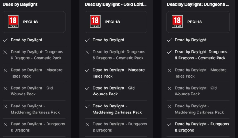Open the Dead By Daylight - Gold Edition title
The width and height of the screenshot is (238, 138).
(x=115, y=4)
